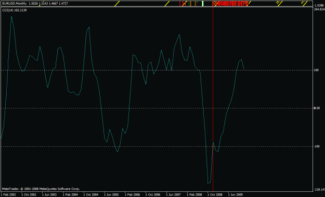Screen dimensions: 325x197
Task: Click the 1.5286 price scale value
Action: point(319,6)
